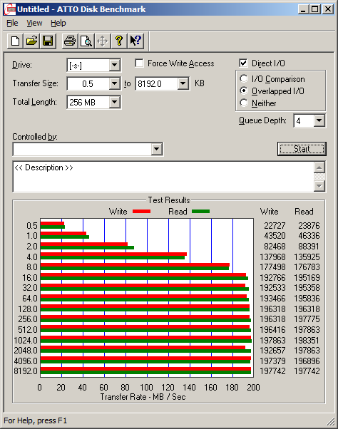
Task: Click the window resize grip corner
Action: 331,421
